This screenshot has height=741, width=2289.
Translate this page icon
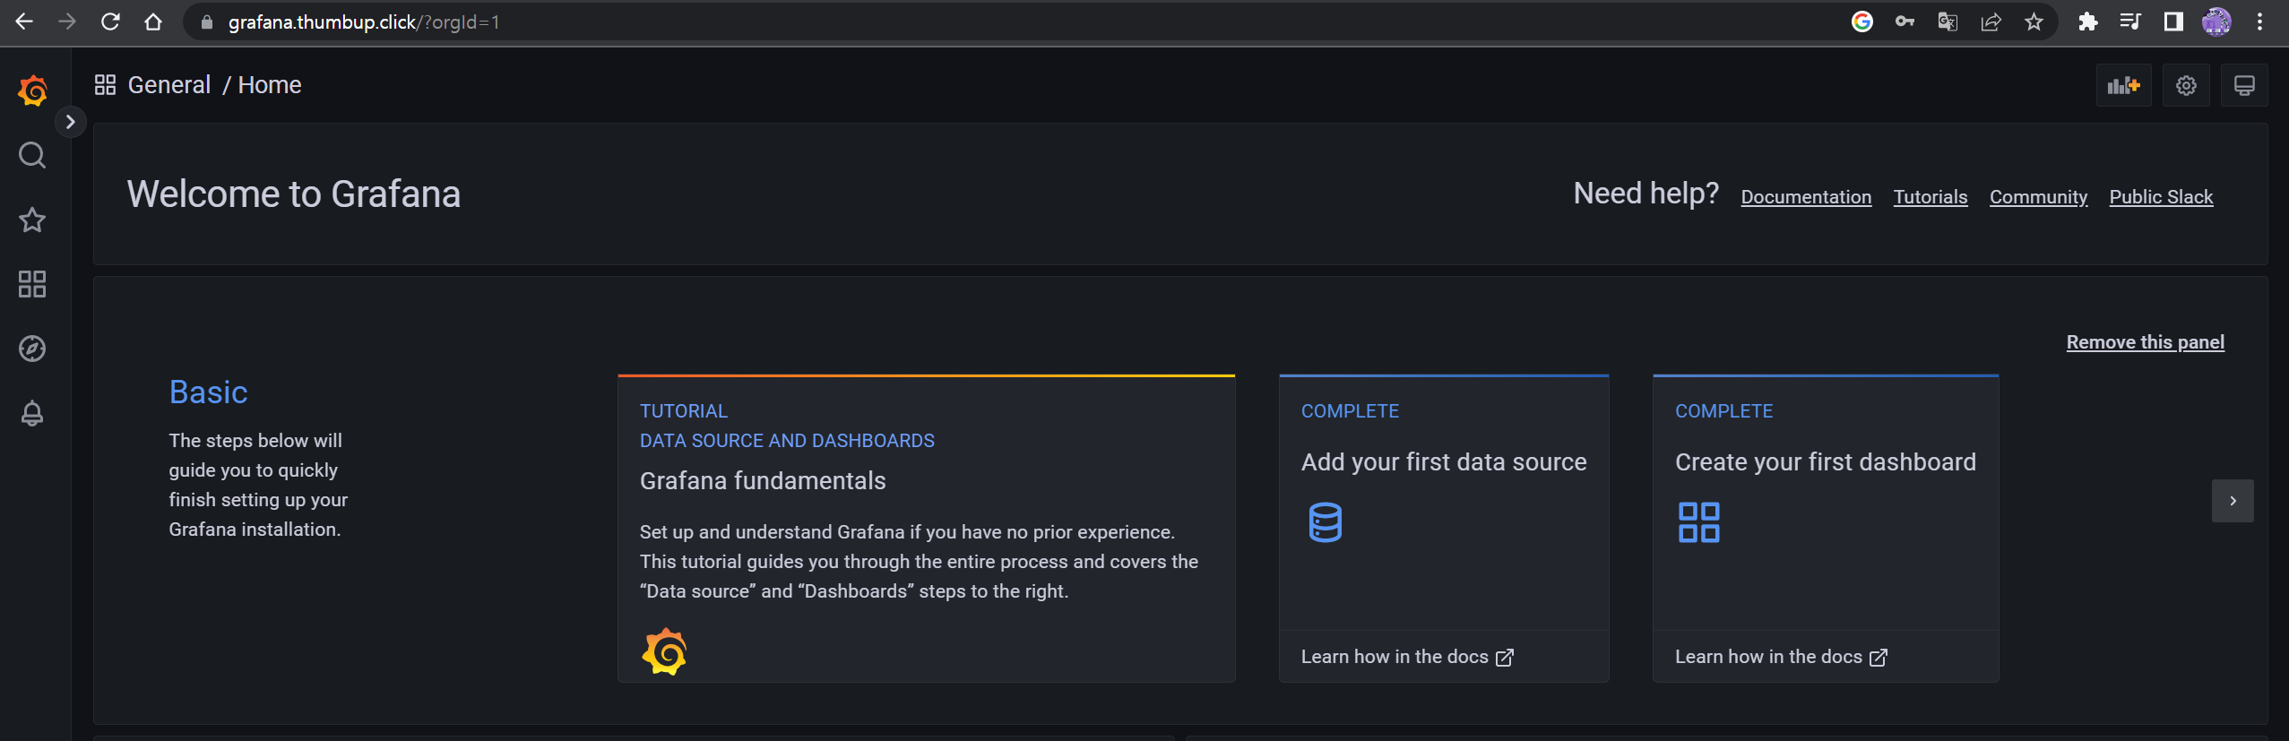pos(1948,22)
